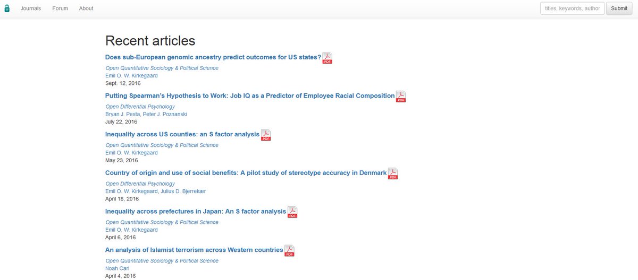
Task: Go to the Forum page
Action: [60, 8]
